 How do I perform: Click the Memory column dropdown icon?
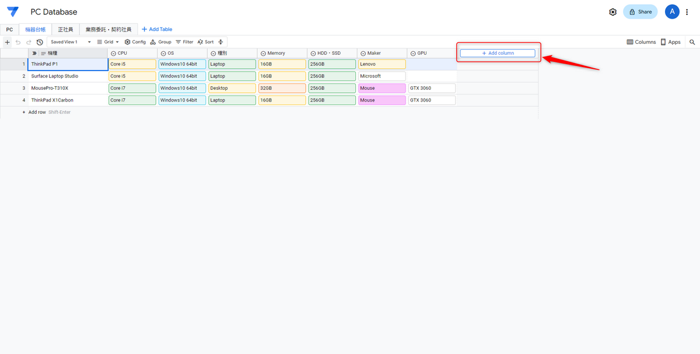click(263, 53)
